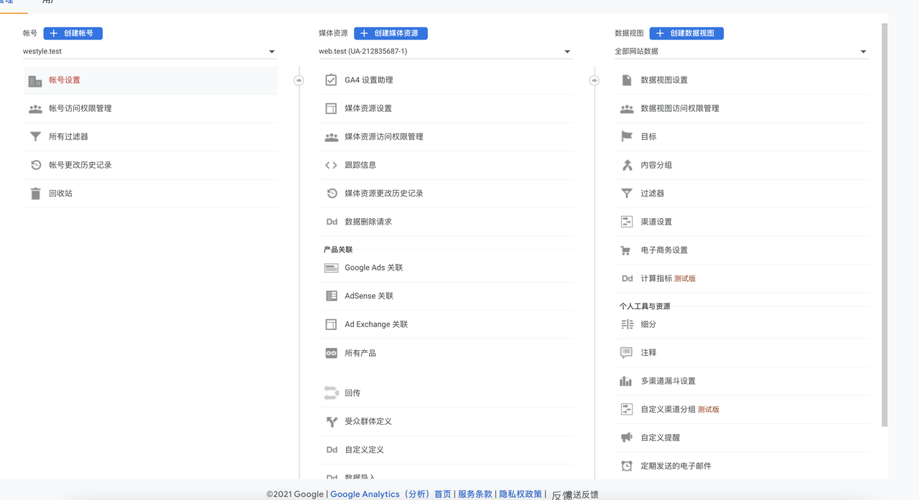Screen dimensions: 919x500
Task: Click the 创建帐号 button
Action: (73, 33)
